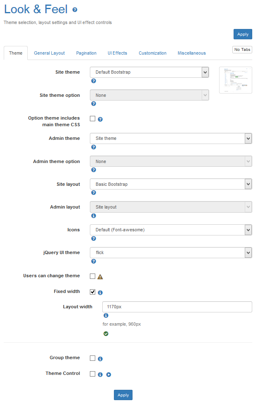Click the Layout width input field
275x408 pixels.
[x=177, y=307]
